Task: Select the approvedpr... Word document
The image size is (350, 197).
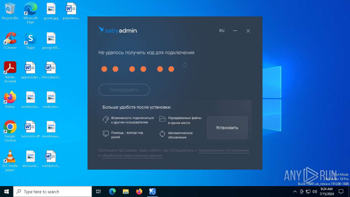Action: click(x=30, y=71)
